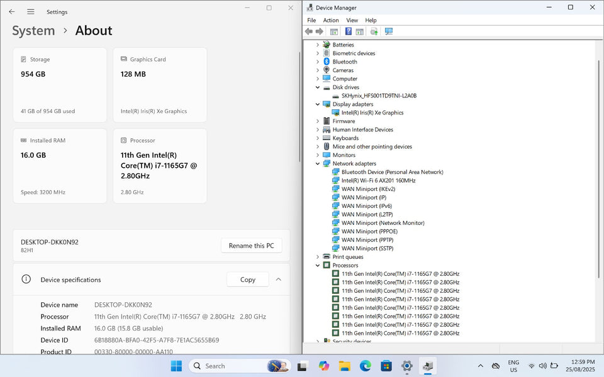Click the Back arrow in Device Manager toolbar

pyautogui.click(x=308, y=31)
